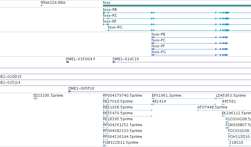Click the RP004261252.5prime EST label
Screen dimensions: 251x147
(x=122, y=125)
